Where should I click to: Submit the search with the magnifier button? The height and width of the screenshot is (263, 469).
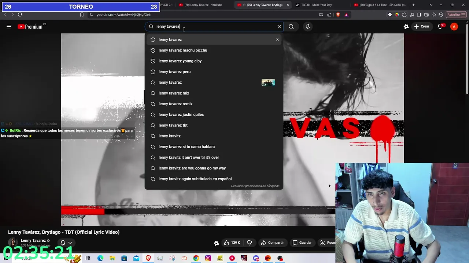pyautogui.click(x=291, y=26)
